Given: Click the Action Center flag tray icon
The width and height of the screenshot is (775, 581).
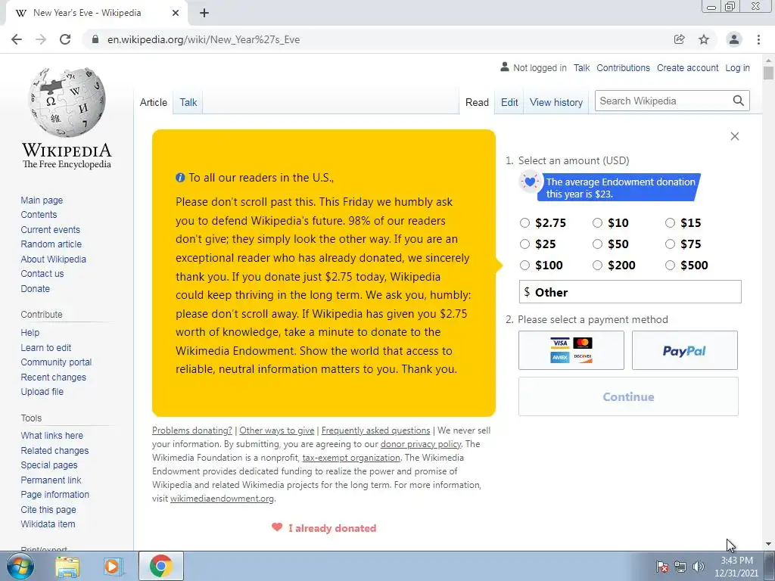Looking at the screenshot, I should 662,566.
